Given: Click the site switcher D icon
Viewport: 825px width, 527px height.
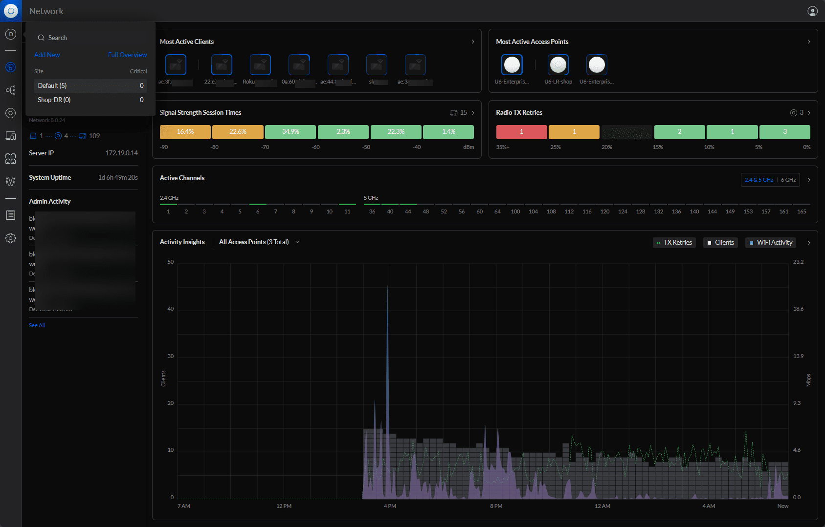Looking at the screenshot, I should 11,34.
